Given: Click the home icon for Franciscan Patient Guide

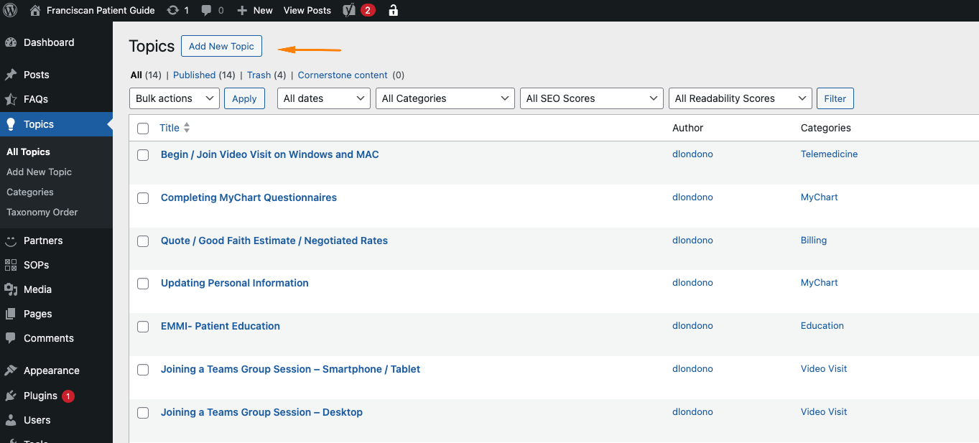Looking at the screenshot, I should 35,10.
